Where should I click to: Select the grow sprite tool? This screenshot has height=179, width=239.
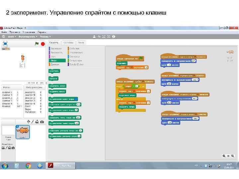point(104,36)
